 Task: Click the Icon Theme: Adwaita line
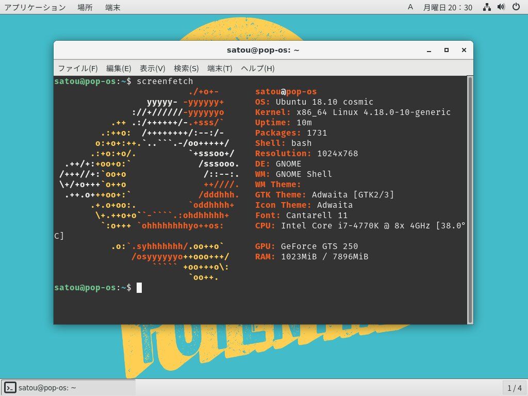(x=304, y=205)
